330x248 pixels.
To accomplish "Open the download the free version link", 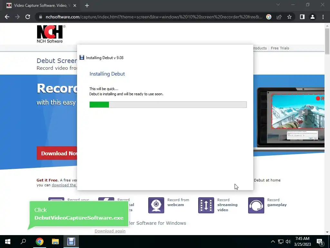I will 64,185.
